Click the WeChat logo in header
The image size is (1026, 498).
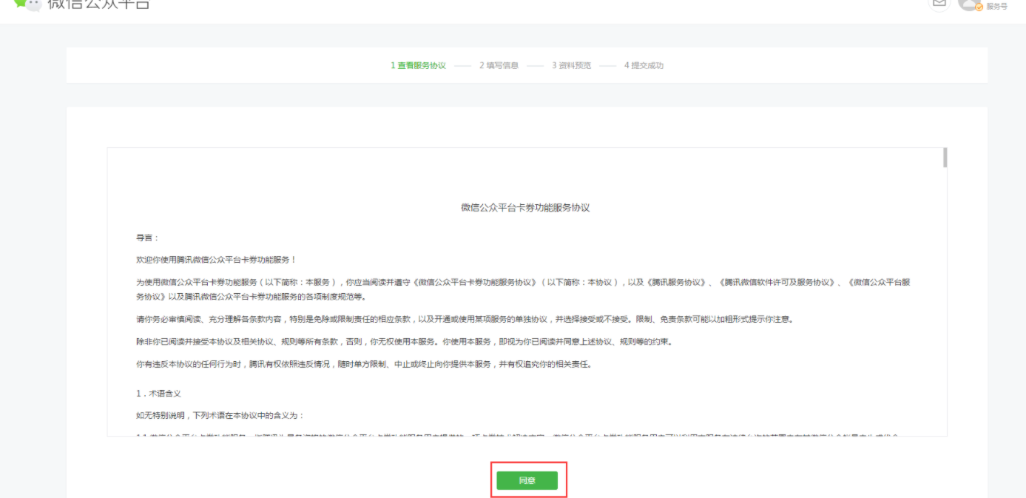click(x=27, y=4)
